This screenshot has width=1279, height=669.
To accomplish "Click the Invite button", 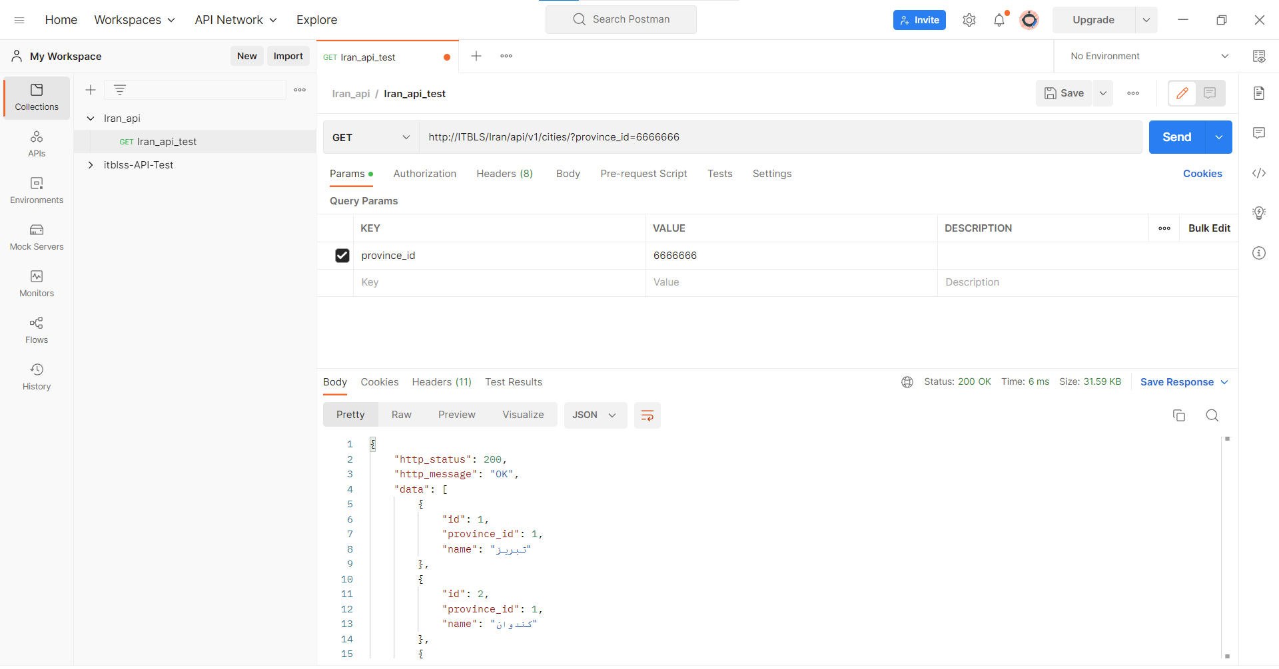I will pyautogui.click(x=919, y=20).
